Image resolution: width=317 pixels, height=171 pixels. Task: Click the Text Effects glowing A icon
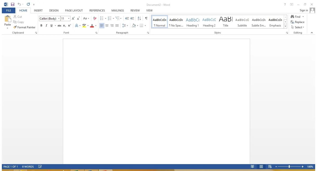(x=76, y=26)
